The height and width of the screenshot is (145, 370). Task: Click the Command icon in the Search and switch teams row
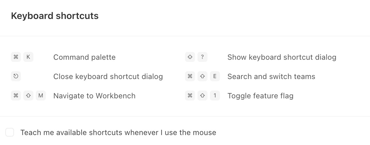[x=190, y=77]
